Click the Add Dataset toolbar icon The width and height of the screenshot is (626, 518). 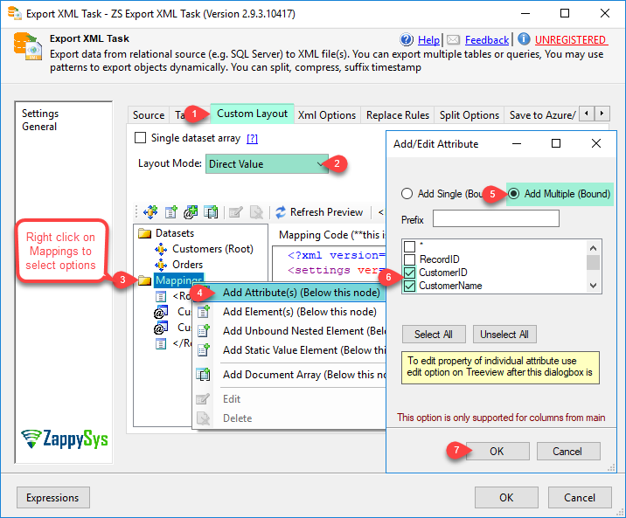[150, 211]
